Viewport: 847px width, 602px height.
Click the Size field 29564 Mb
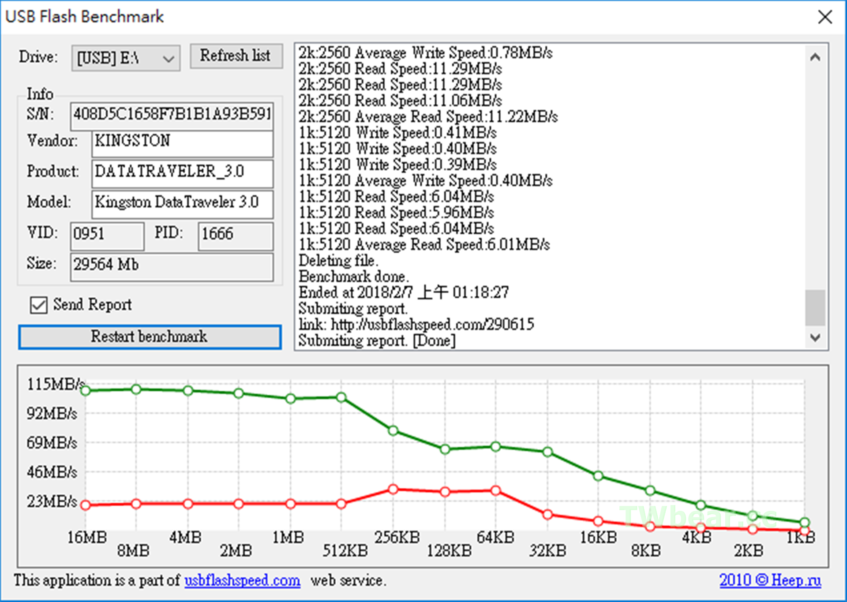[x=172, y=266]
